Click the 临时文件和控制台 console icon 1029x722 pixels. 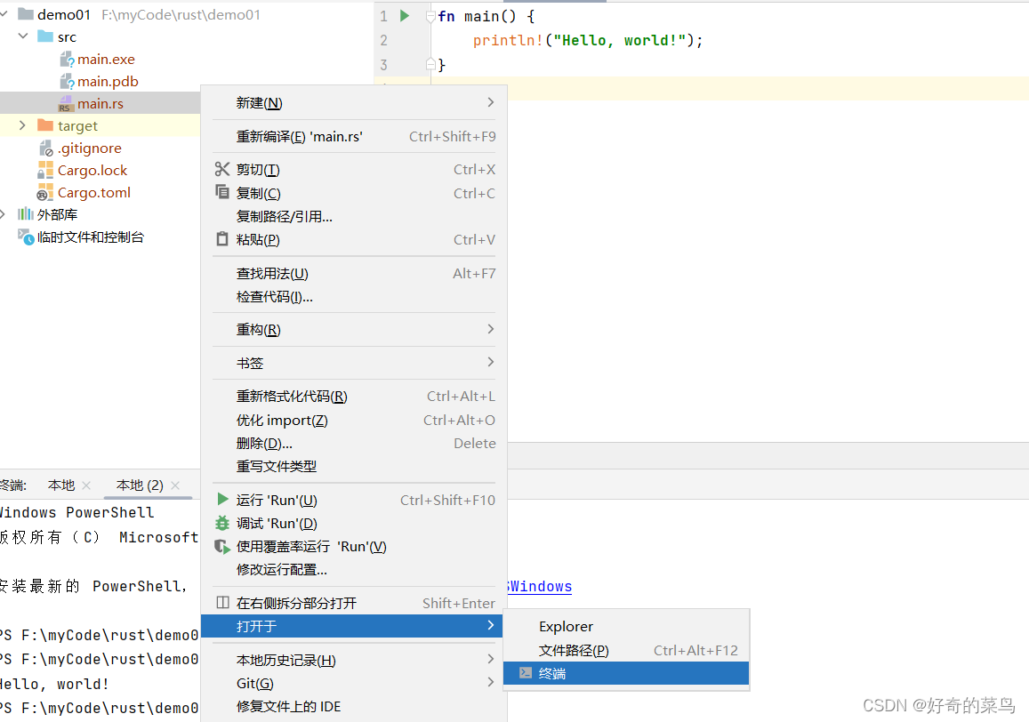[25, 237]
